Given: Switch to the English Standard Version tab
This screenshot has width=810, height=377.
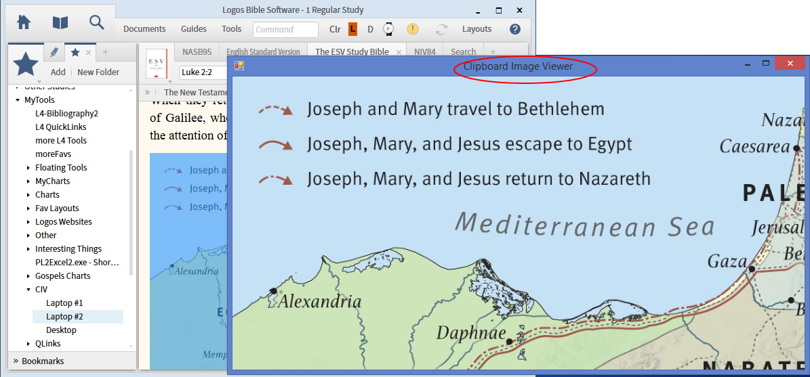Looking at the screenshot, I should point(264,51).
